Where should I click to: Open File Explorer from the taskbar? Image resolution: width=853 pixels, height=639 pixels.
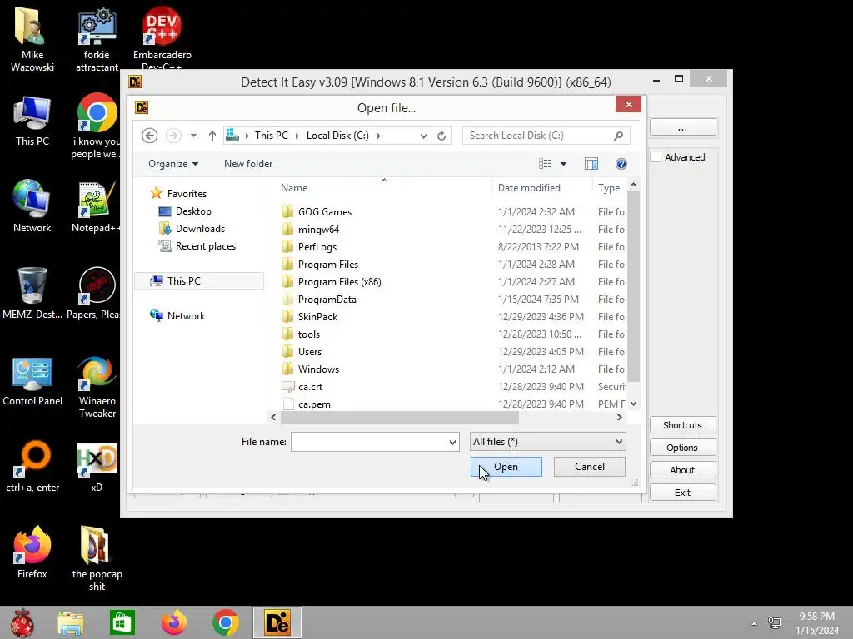[71, 622]
